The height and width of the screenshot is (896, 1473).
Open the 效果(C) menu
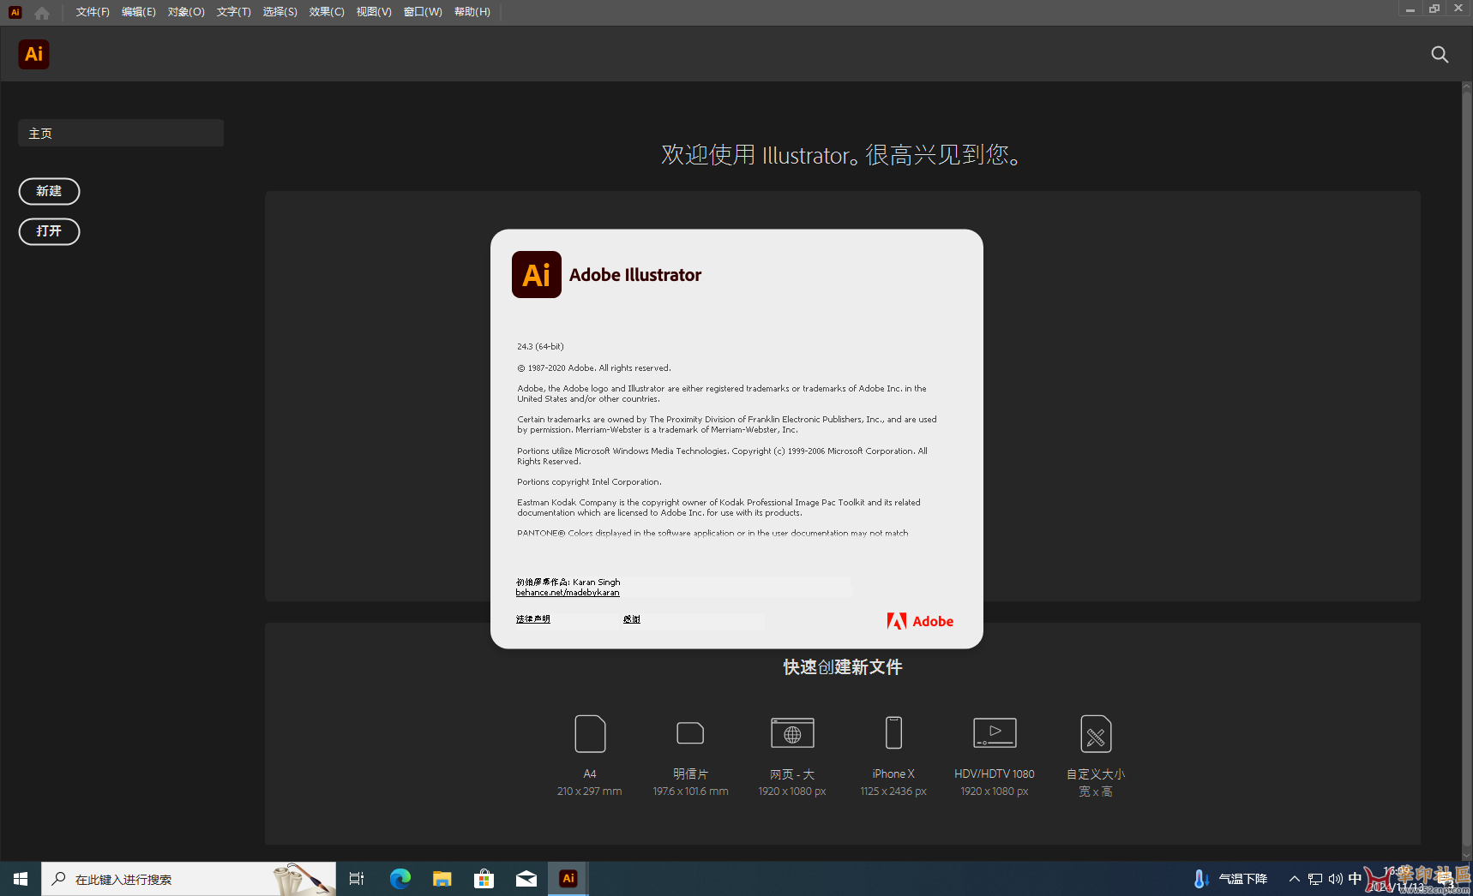[x=327, y=12]
